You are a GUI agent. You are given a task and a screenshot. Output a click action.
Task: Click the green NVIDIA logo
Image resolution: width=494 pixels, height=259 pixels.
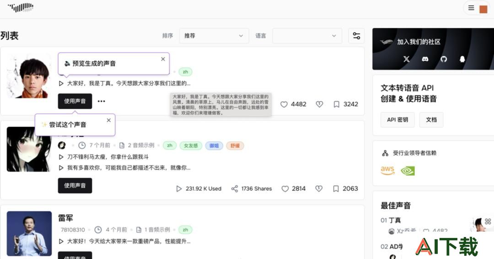click(x=408, y=171)
